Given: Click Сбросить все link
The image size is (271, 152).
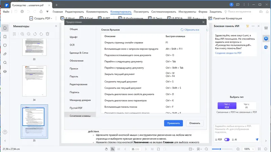Looking at the screenshot, I should click(190, 30).
